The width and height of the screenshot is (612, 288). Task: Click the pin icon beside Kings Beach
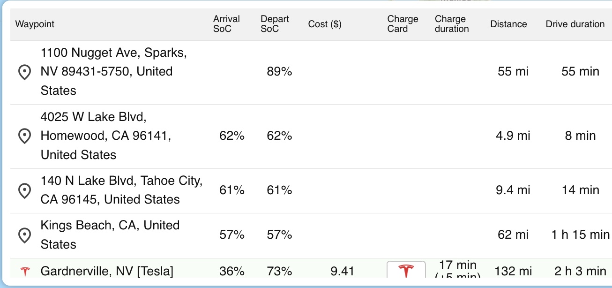[x=24, y=235]
